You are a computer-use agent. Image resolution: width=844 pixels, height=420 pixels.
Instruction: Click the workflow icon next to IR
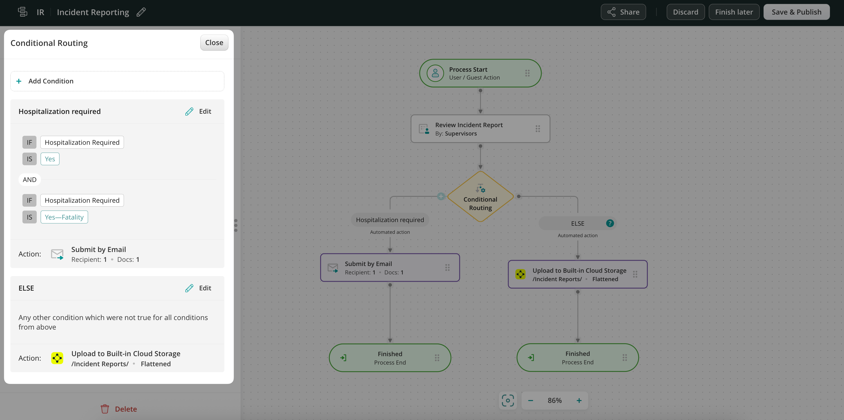[x=22, y=12]
